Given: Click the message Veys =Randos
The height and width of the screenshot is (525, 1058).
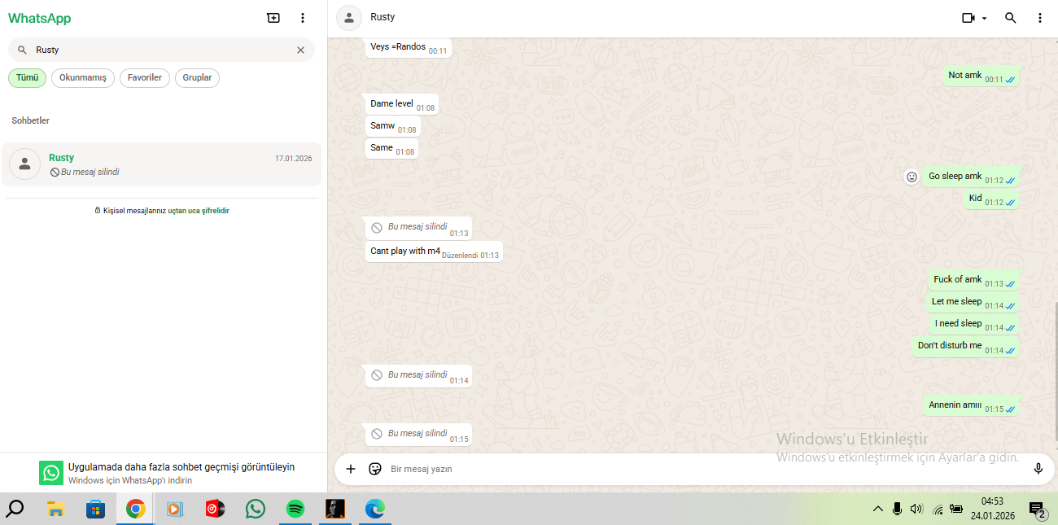Looking at the screenshot, I should [x=408, y=47].
